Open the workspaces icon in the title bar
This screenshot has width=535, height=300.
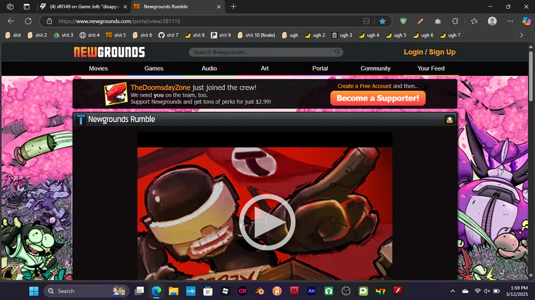(x=10, y=7)
